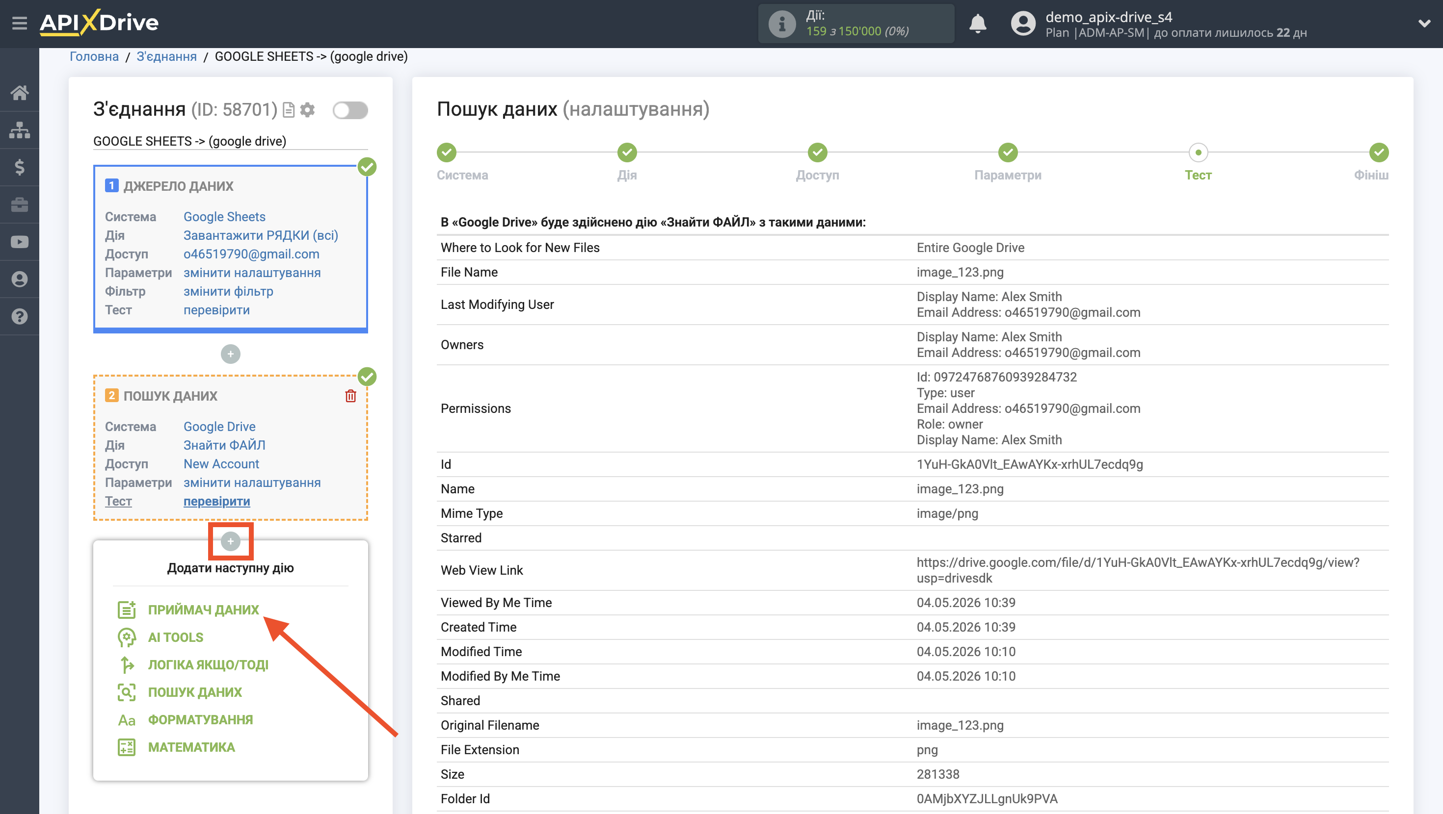Click the Size value 281338

(x=938, y=774)
